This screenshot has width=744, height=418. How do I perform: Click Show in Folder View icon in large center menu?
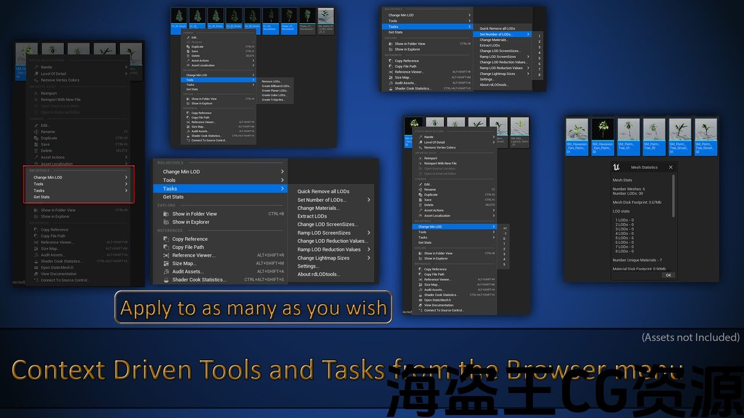click(x=166, y=214)
